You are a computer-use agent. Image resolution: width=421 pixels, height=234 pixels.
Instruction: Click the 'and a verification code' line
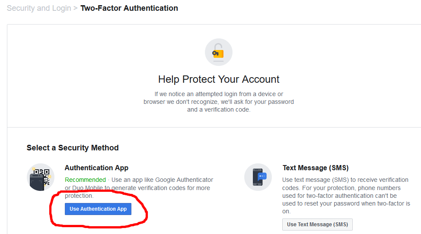coord(219,109)
